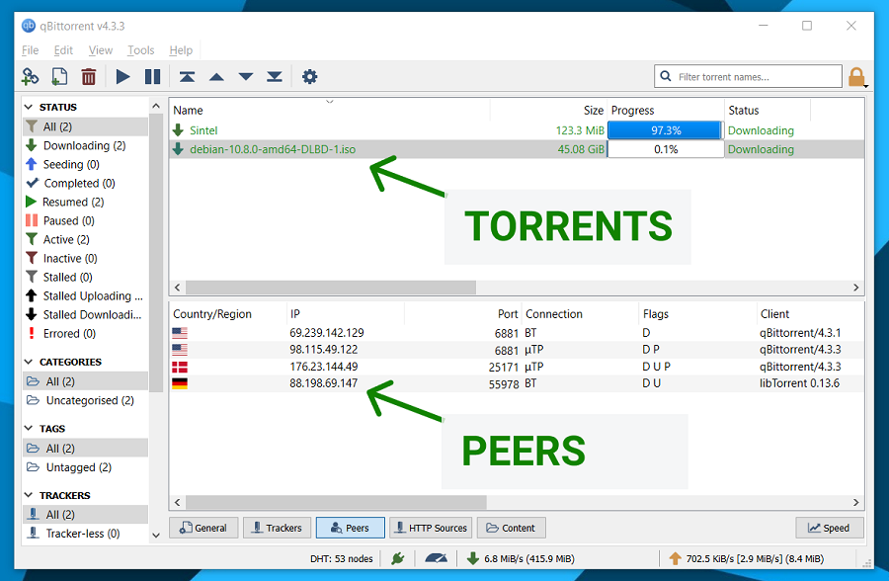Switch to the Content tab

(512, 528)
